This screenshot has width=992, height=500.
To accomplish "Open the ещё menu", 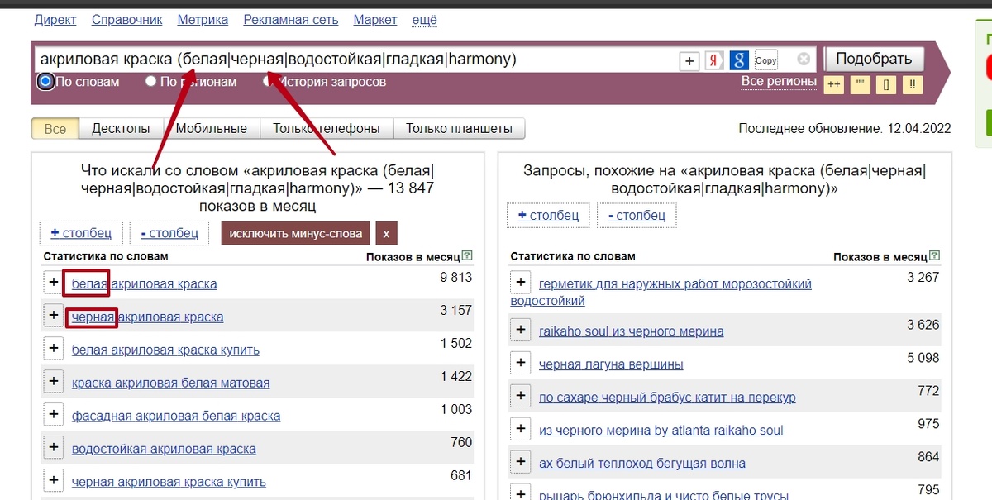I will (422, 19).
